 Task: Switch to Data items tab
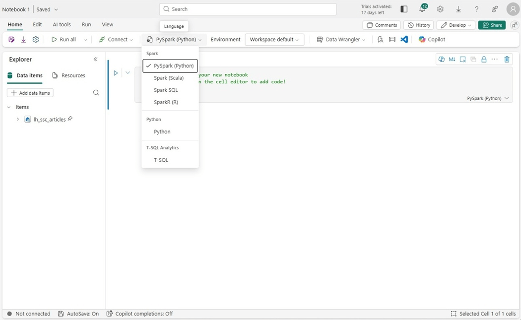pyautogui.click(x=25, y=76)
